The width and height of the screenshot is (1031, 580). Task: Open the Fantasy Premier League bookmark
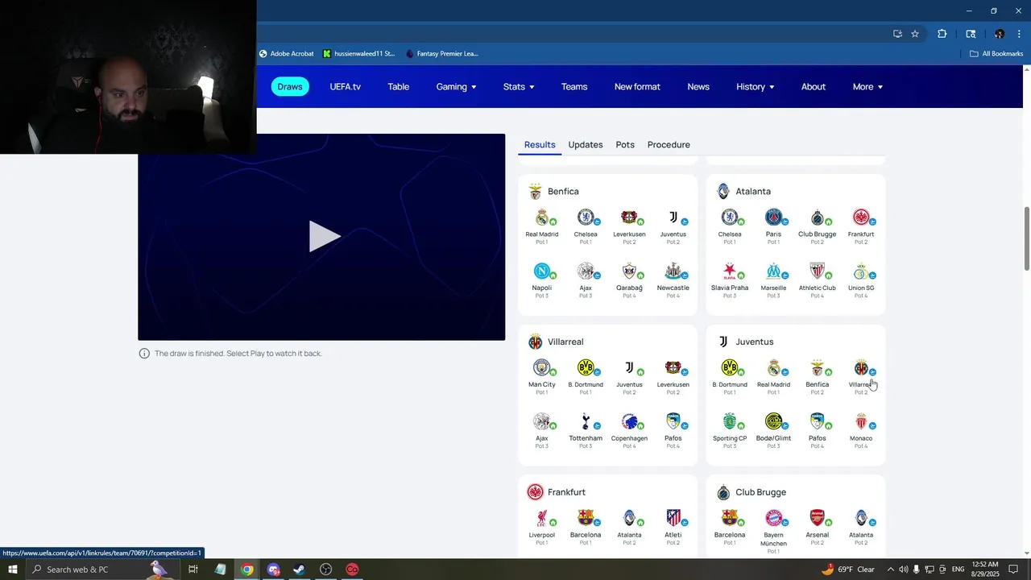(x=442, y=54)
